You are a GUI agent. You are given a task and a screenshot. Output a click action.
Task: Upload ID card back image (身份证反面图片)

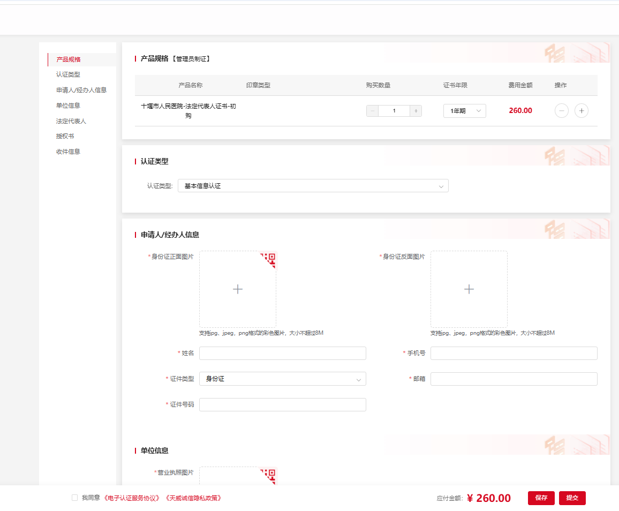pyautogui.click(x=469, y=289)
